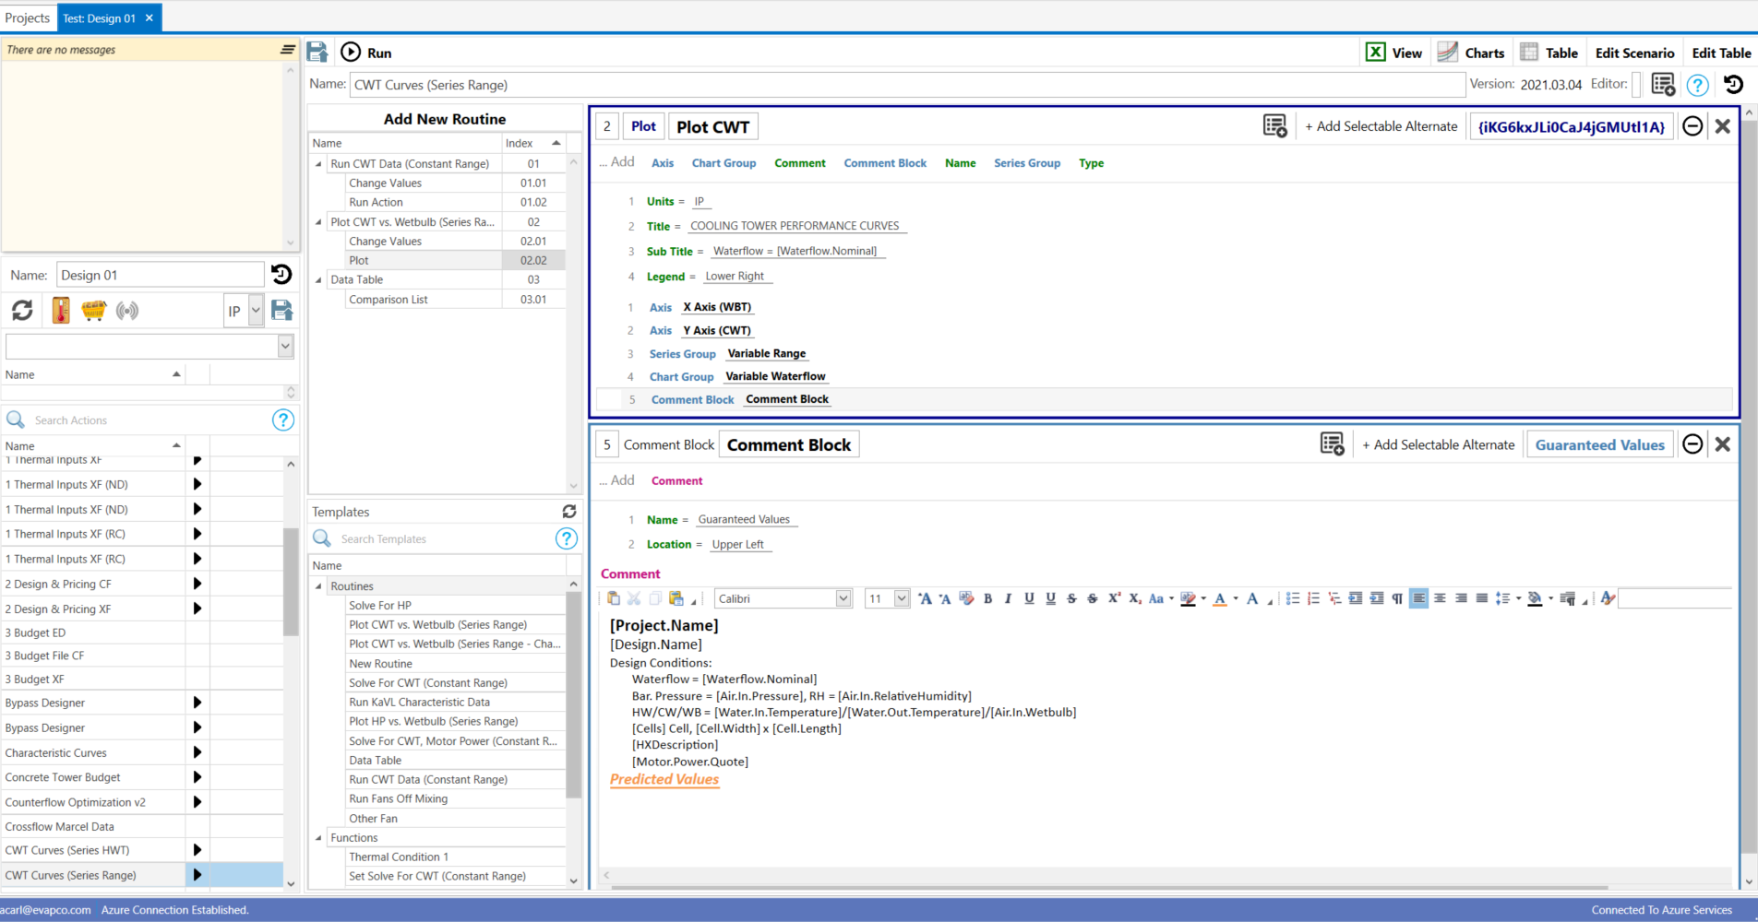
Task: Open the Edit Scenario view
Action: pyautogui.click(x=1634, y=53)
